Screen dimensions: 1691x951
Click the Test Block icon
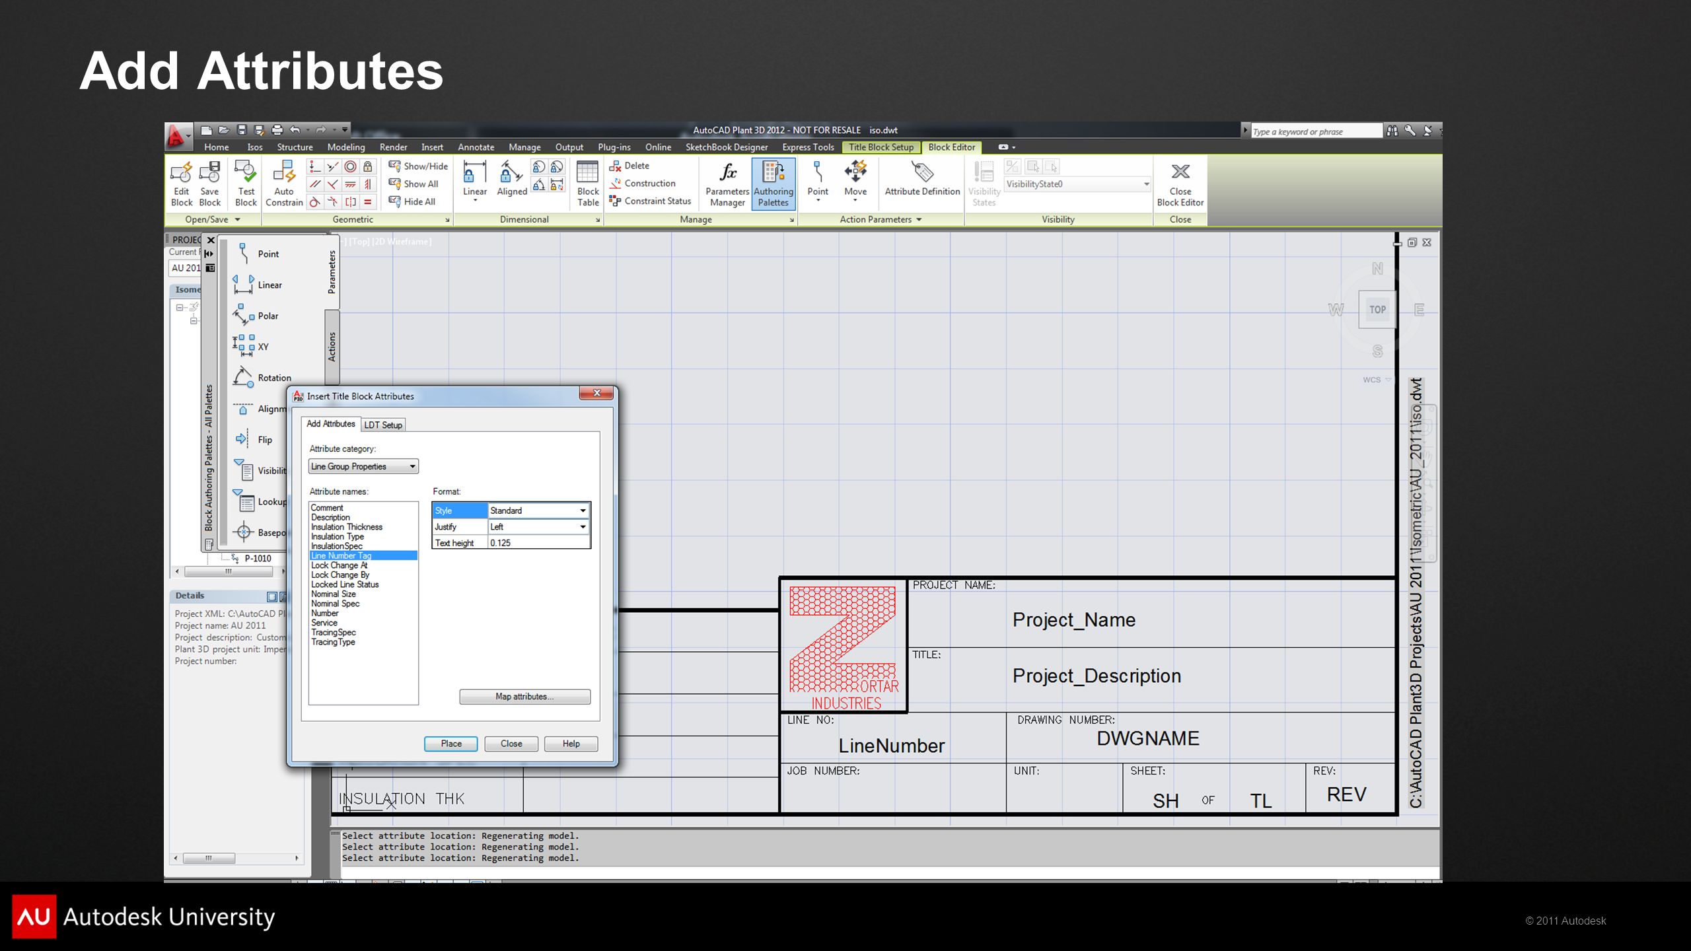click(246, 184)
